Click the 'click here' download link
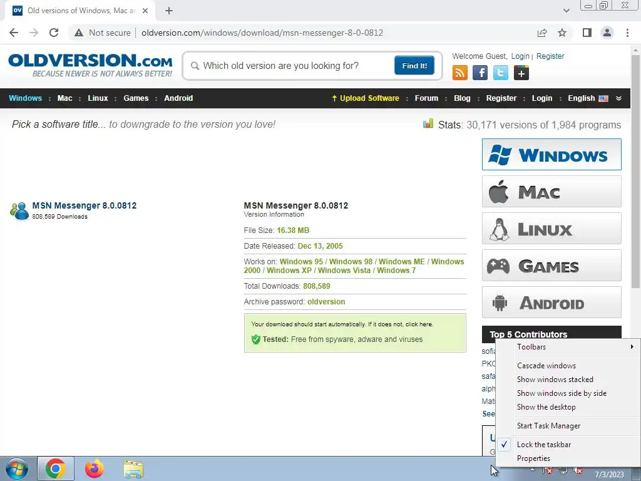The width and height of the screenshot is (641, 481). click(419, 324)
